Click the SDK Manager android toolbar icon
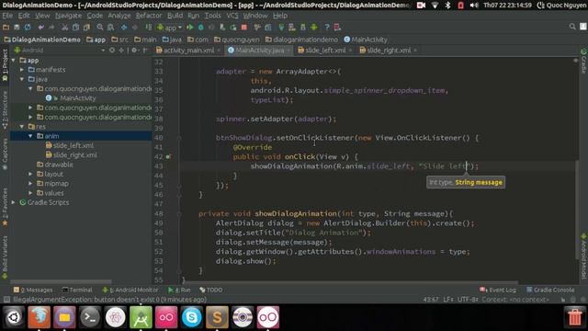588x331 pixels. 314,27
